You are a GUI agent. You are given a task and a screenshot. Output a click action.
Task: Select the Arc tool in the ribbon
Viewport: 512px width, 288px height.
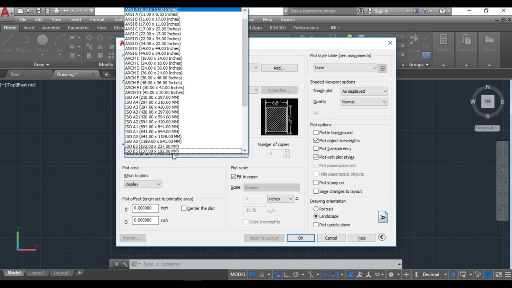[x=60, y=43]
